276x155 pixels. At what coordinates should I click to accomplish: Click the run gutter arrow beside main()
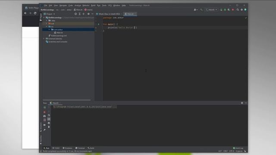click(x=99, y=24)
